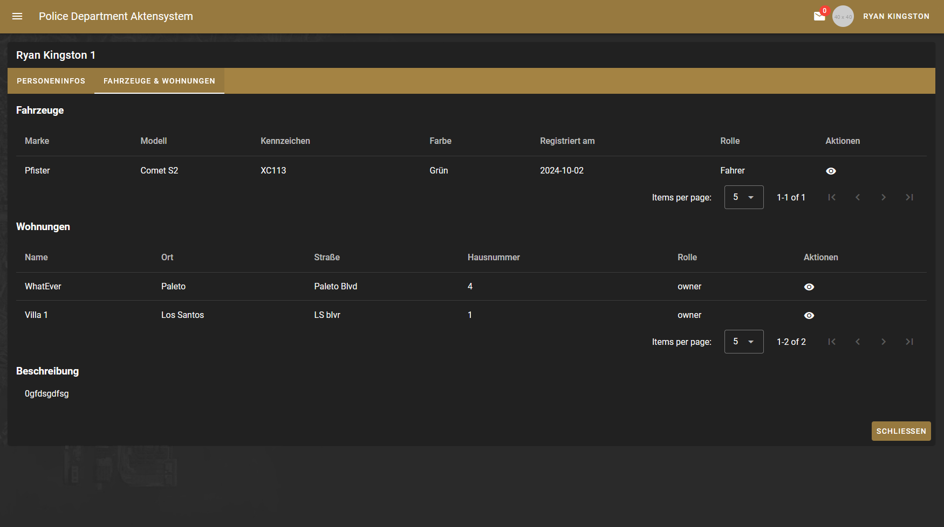Click the 1-2 of 2 pagination range
This screenshot has width=944, height=527.
coord(791,342)
